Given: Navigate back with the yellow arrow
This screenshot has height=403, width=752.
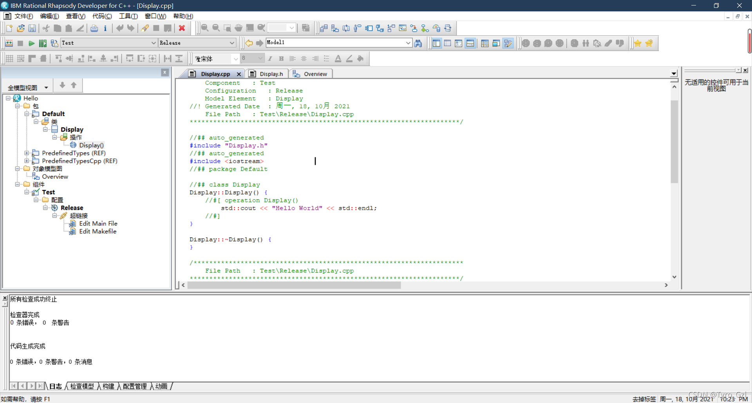Looking at the screenshot, I should pyautogui.click(x=249, y=43).
